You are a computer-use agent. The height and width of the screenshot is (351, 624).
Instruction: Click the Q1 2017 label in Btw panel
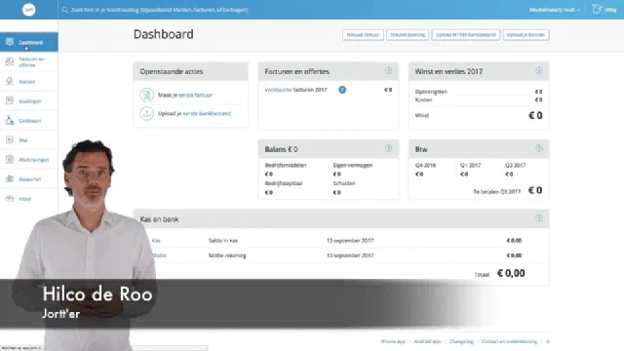[470, 165]
